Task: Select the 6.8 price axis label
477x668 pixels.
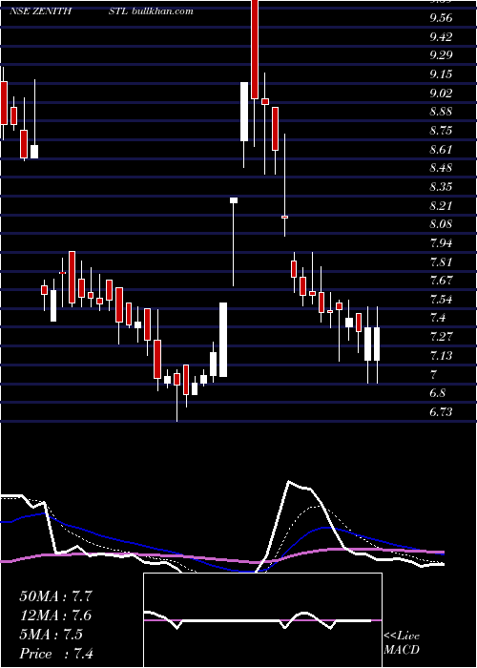Action: [437, 393]
